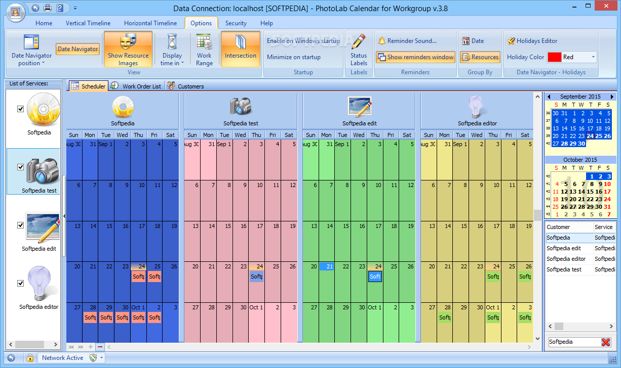The width and height of the screenshot is (621, 368).
Task: Select the Security ribbon tab
Action: 236,23
